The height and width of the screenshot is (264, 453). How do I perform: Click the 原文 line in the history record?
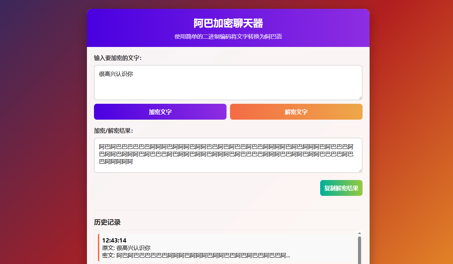coord(126,248)
